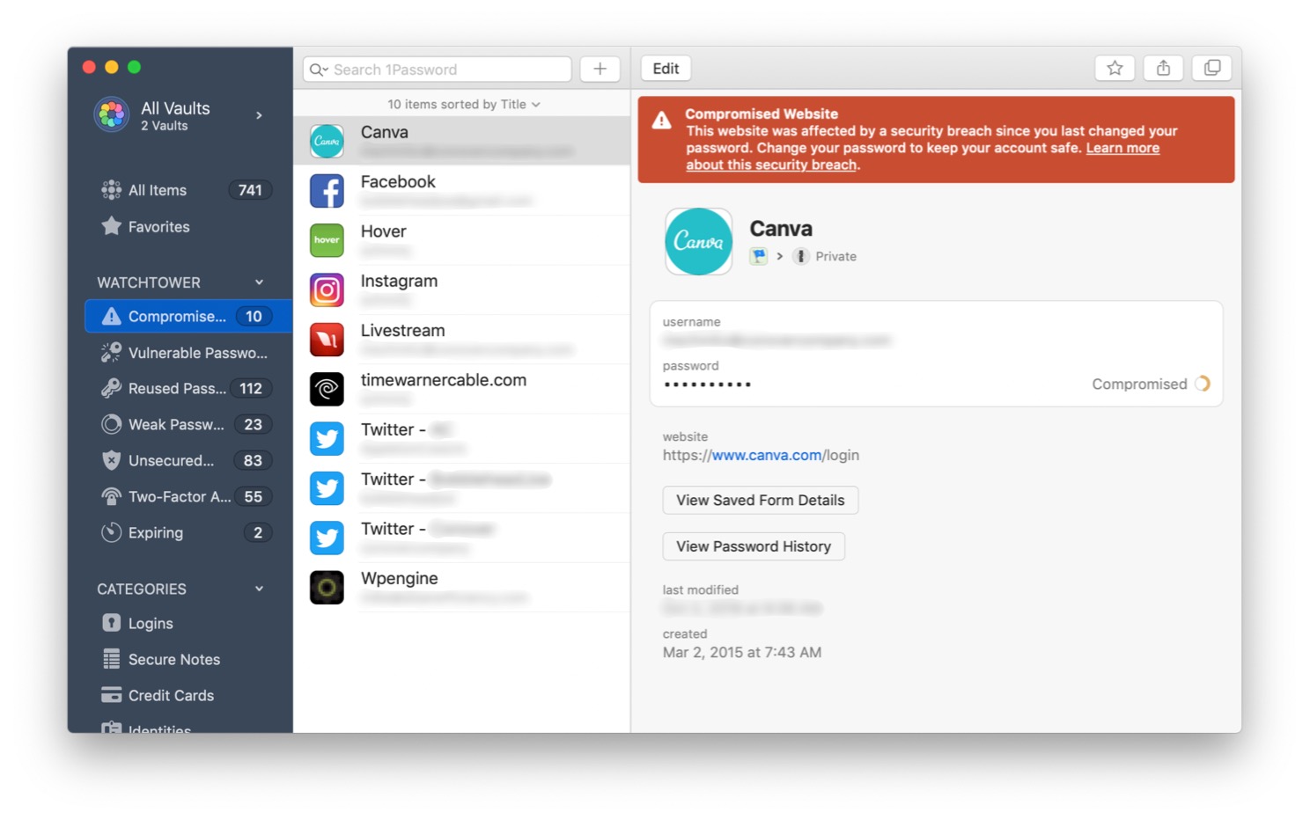
Task: Collapse the CATEGORIES section
Action: click(259, 589)
